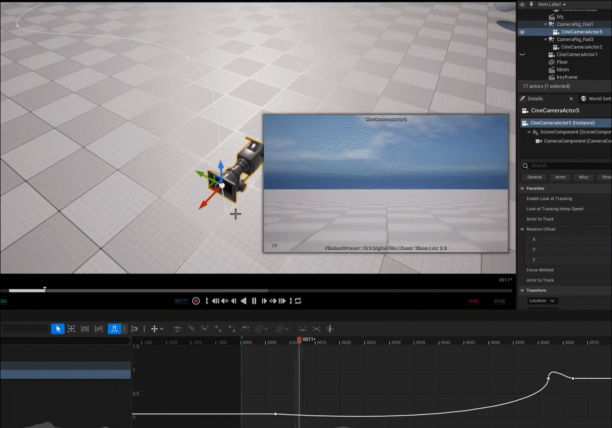Image resolution: width=612 pixels, height=428 pixels.
Task: Set selected keys to linear interpolation
Action: [x=218, y=329]
